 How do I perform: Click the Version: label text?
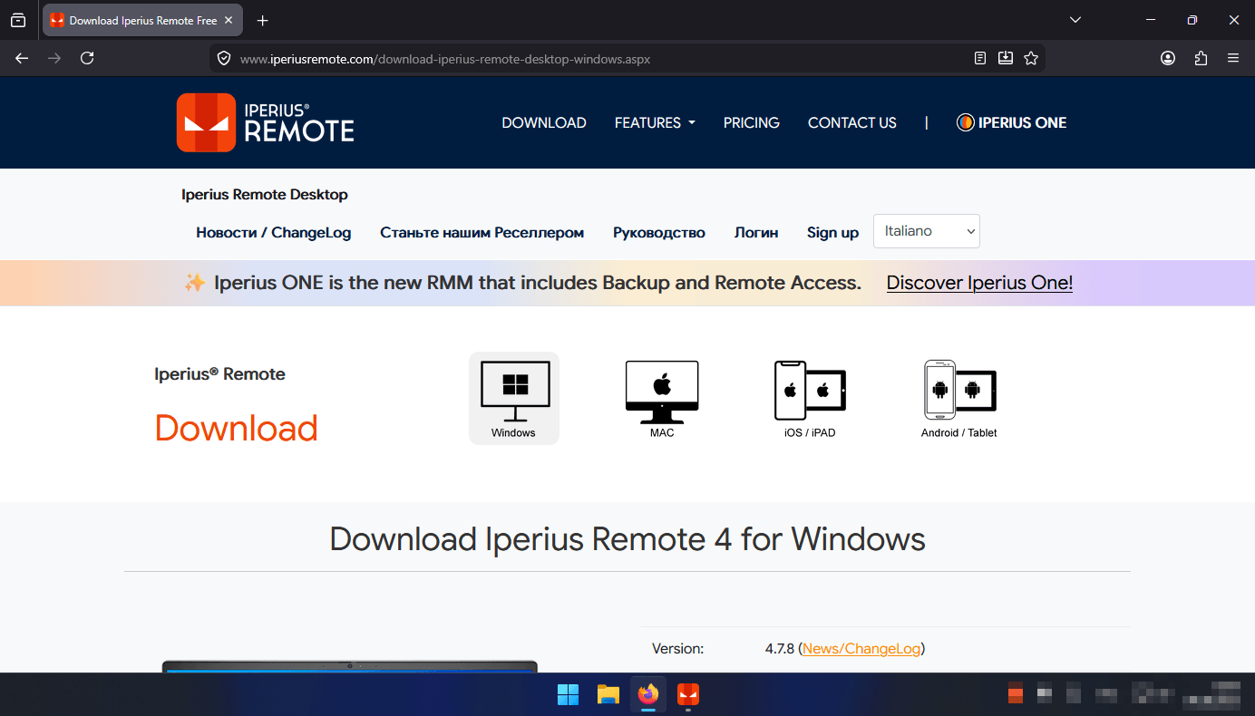(x=678, y=649)
